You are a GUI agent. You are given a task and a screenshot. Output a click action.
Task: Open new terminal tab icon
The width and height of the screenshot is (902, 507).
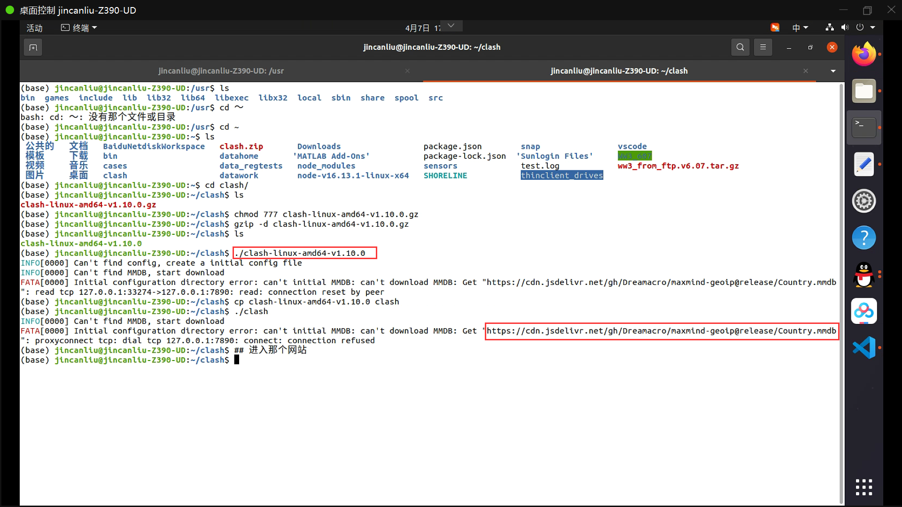[33, 47]
